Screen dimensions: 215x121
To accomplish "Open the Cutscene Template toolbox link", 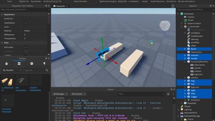I will click(6, 110).
